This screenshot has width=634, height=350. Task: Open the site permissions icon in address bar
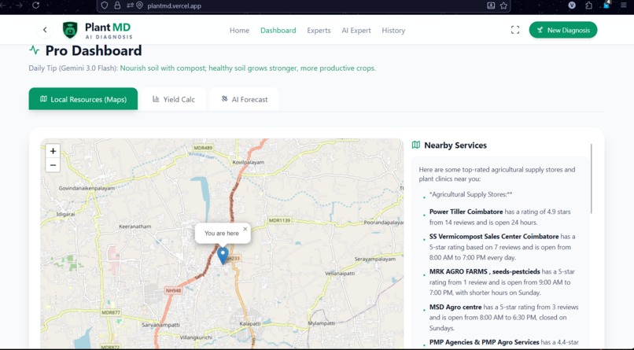[130, 6]
